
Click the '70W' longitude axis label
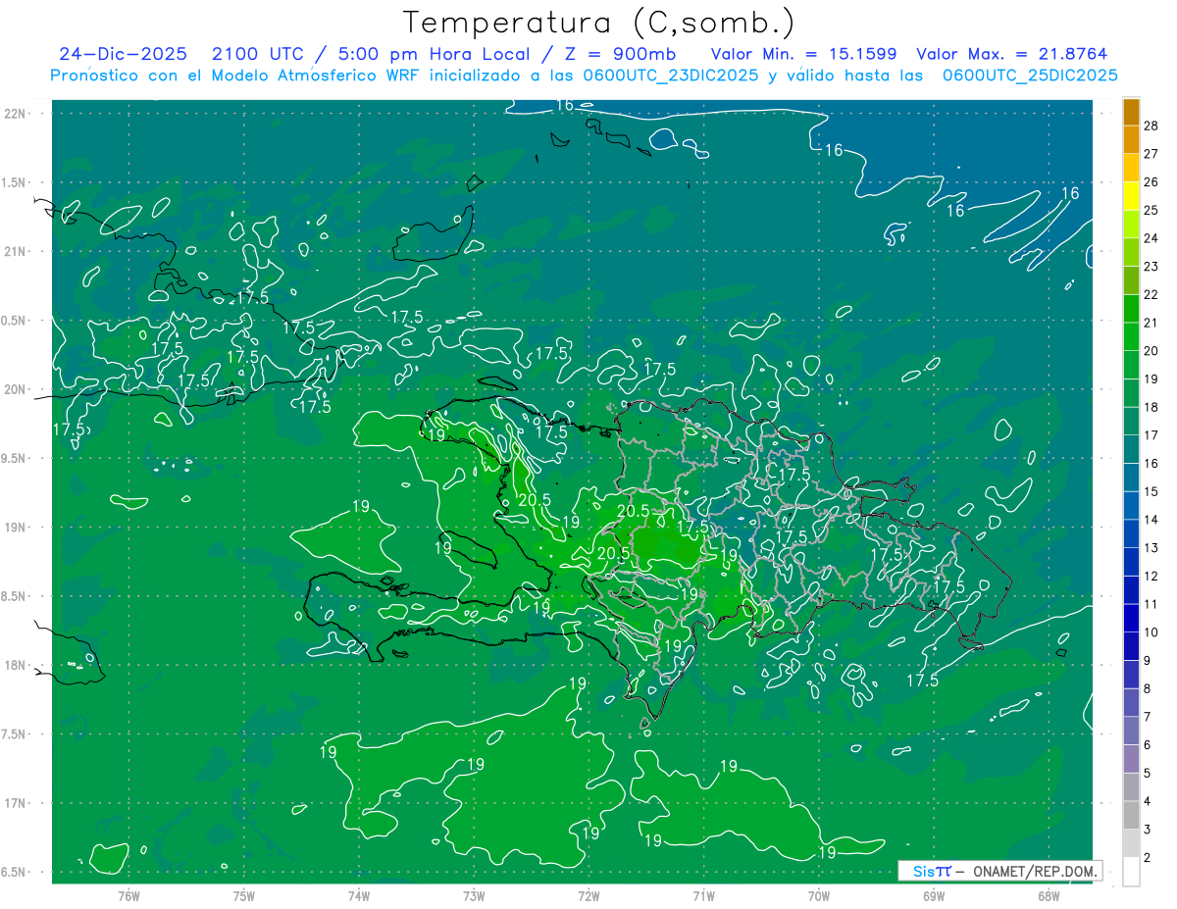(819, 896)
